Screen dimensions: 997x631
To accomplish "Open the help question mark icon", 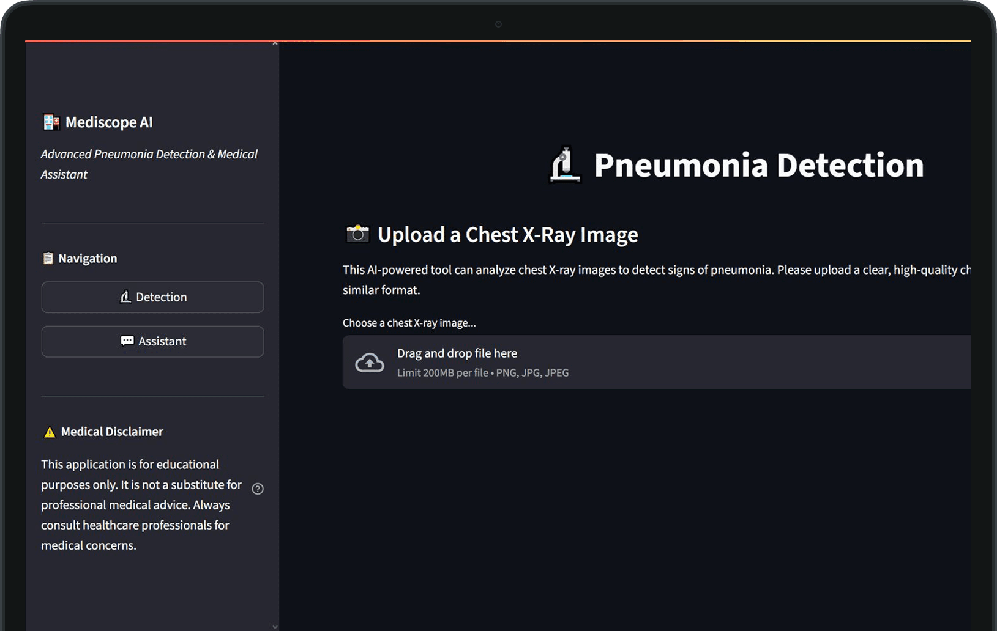I will click(258, 489).
